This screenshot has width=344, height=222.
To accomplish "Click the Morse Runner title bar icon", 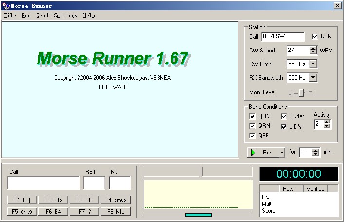I will pos(6,6).
